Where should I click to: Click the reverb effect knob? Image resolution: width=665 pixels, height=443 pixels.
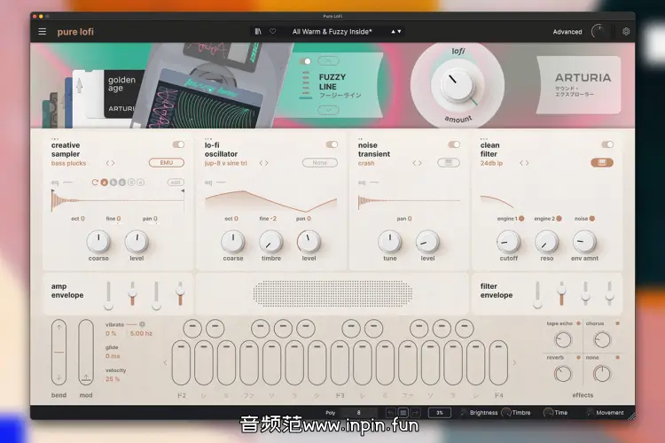pyautogui.click(x=563, y=374)
